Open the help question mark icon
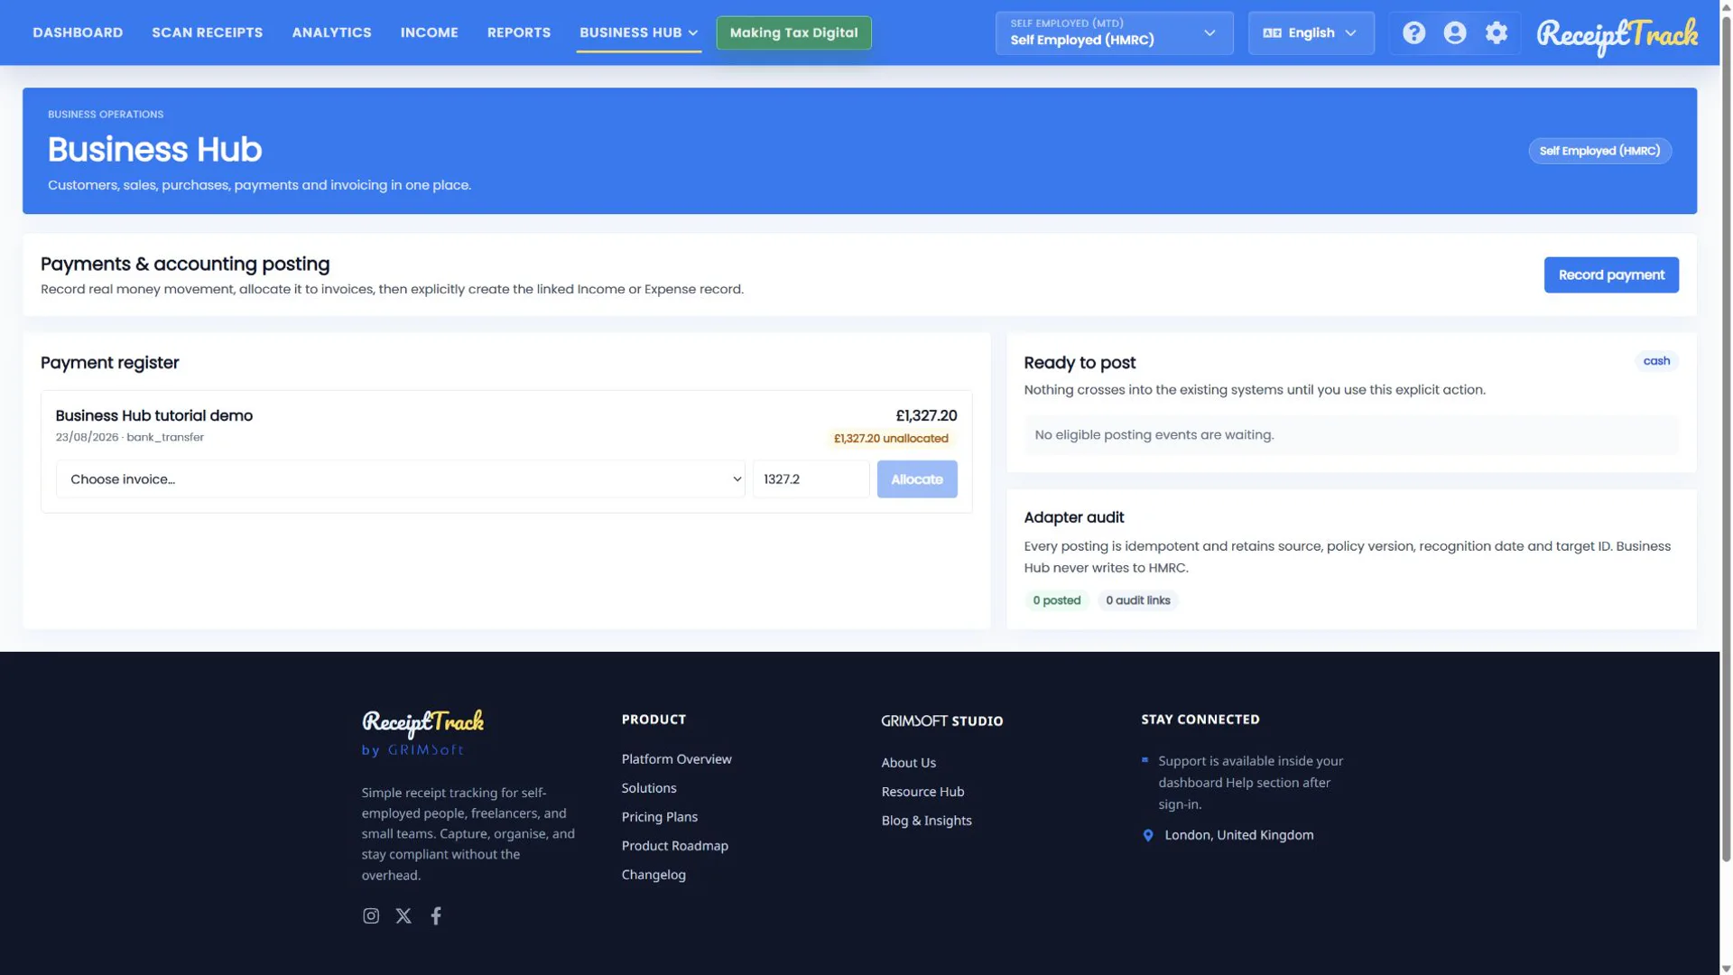The image size is (1733, 975). tap(1413, 33)
